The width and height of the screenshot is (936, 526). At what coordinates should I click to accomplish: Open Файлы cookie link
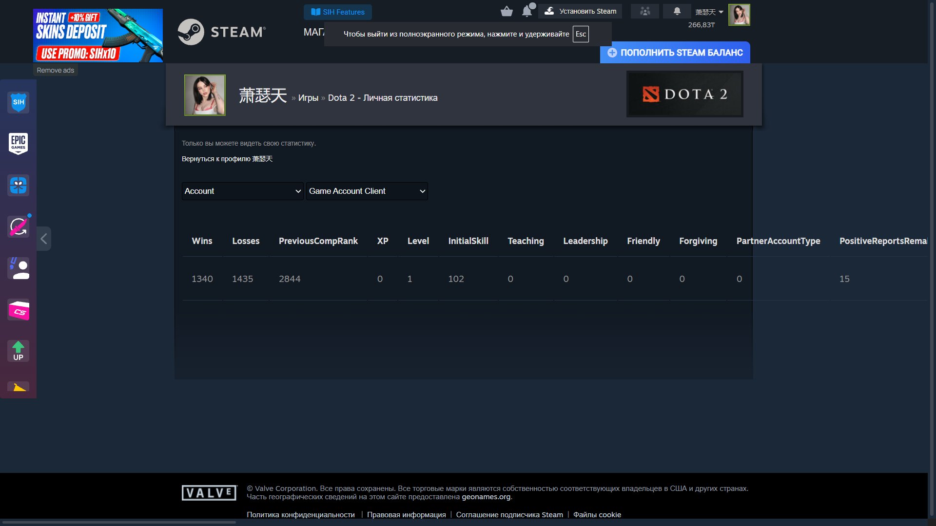click(597, 515)
